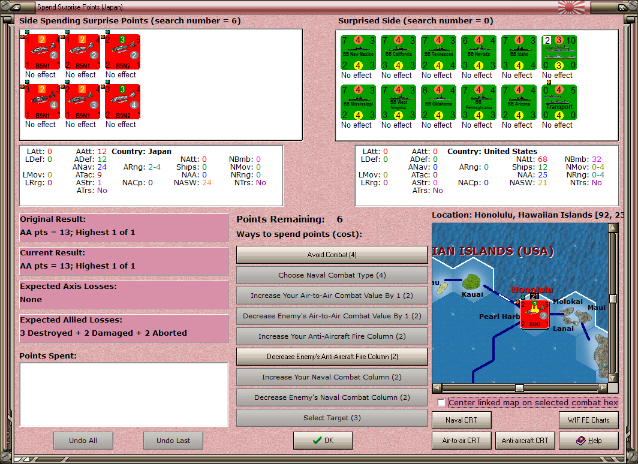Click the B5N2 unit counter on the Honolulu map hex

tap(535, 314)
